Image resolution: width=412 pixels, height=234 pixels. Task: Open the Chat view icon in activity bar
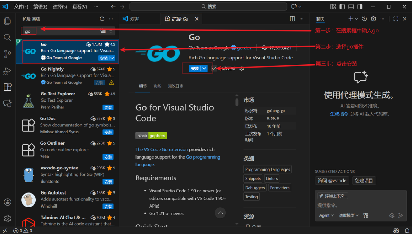[7, 103]
